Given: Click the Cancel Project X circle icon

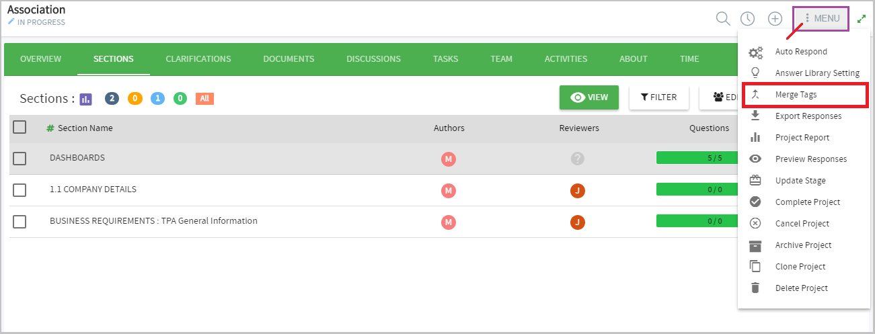Looking at the screenshot, I should [x=755, y=223].
